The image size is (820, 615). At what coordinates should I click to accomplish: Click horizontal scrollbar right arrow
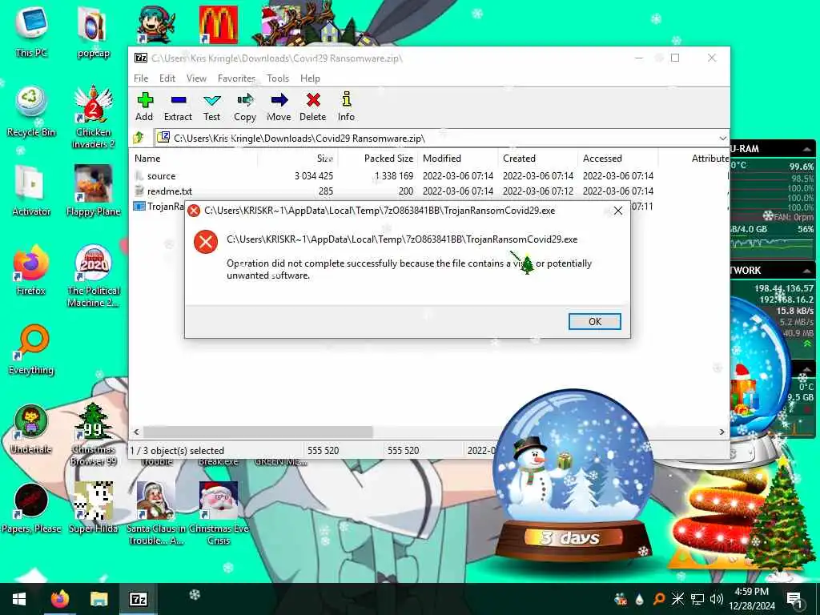coord(722,432)
